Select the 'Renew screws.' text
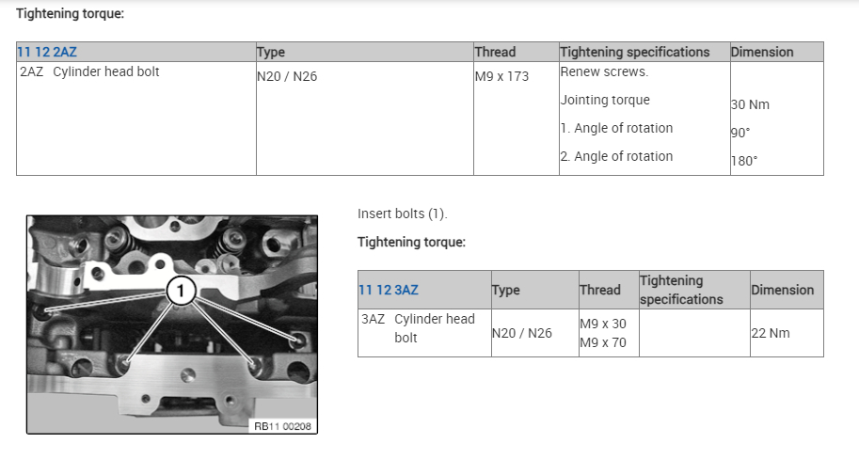 (604, 71)
